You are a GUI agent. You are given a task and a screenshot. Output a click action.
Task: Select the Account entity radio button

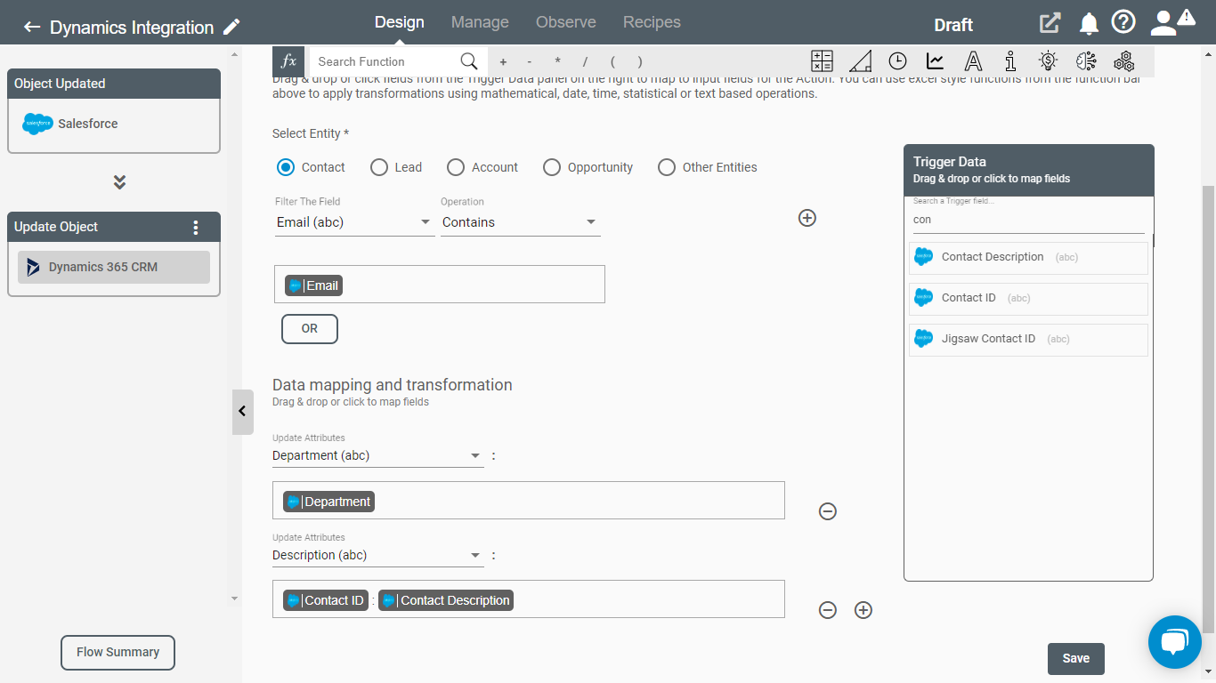pyautogui.click(x=456, y=167)
